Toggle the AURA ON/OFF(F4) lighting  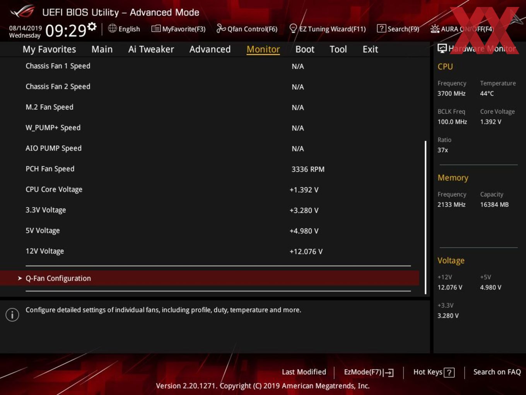(462, 29)
